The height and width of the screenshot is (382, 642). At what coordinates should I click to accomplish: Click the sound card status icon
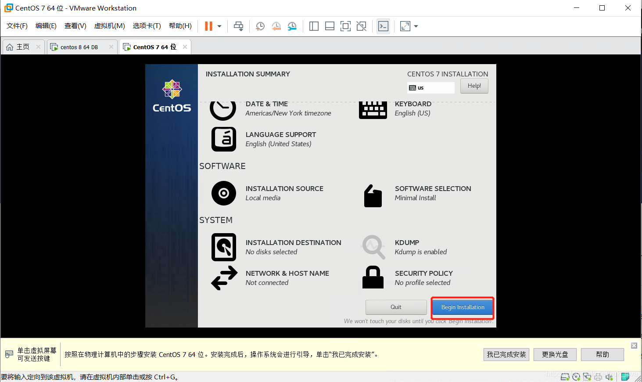click(609, 376)
